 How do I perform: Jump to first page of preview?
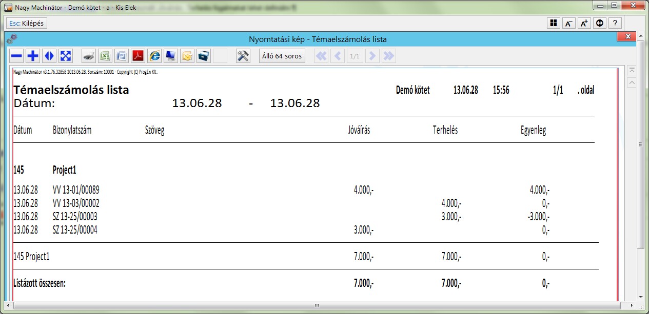pos(321,56)
